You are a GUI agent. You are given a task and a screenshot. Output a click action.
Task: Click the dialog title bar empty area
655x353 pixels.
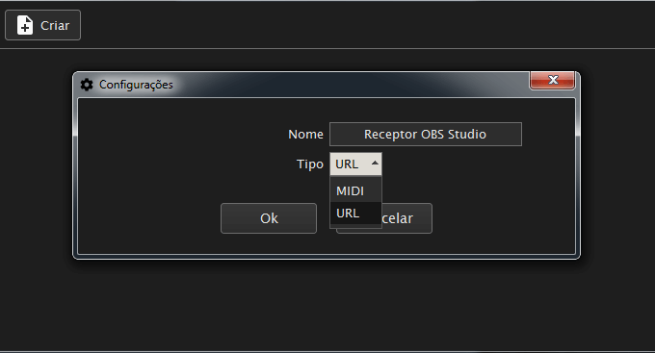(x=351, y=85)
